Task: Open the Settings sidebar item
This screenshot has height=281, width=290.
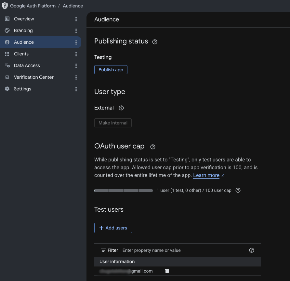Action: [x=41, y=89]
